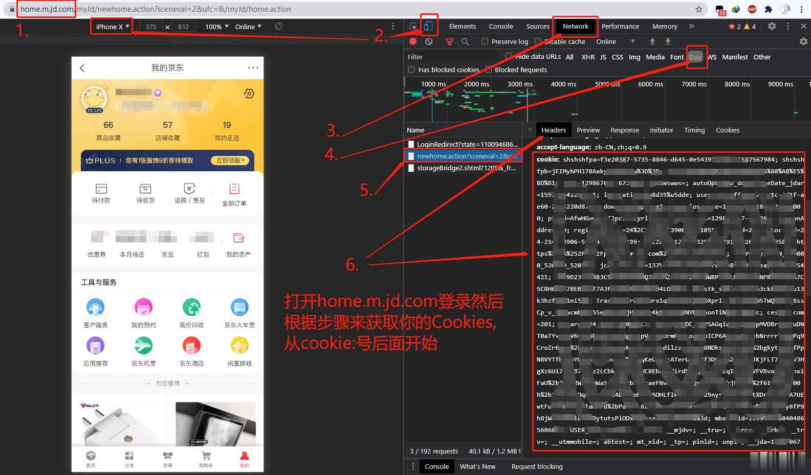
Task: Click the rotate device icon
Action: pos(278,26)
